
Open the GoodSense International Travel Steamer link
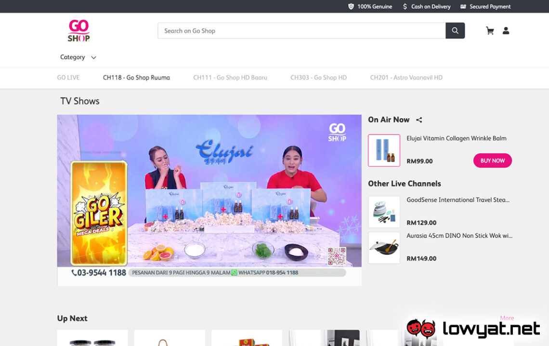[x=457, y=200]
